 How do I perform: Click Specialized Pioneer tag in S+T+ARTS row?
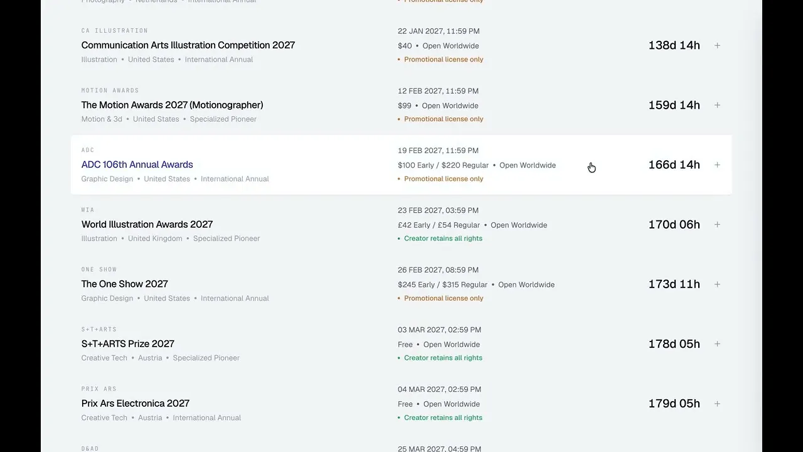pyautogui.click(x=206, y=358)
